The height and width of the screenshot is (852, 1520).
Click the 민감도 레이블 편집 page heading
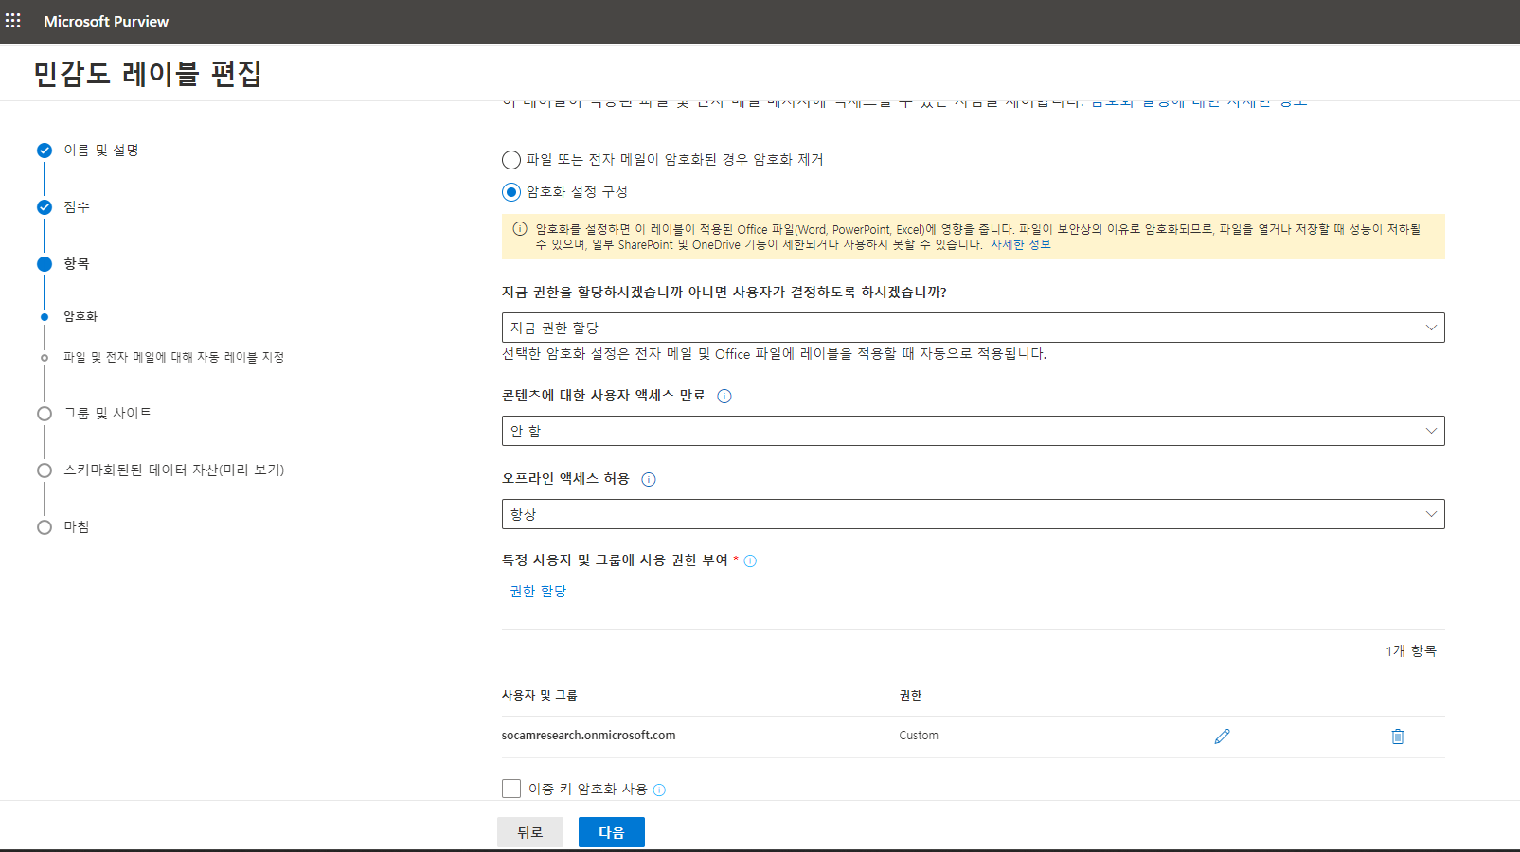(x=148, y=74)
